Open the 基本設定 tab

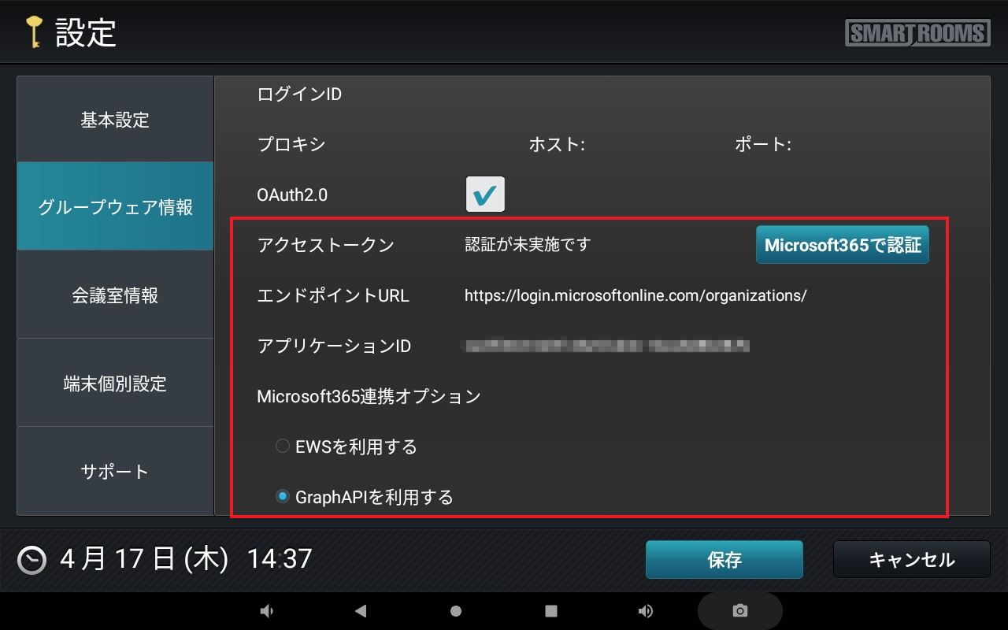coord(115,120)
